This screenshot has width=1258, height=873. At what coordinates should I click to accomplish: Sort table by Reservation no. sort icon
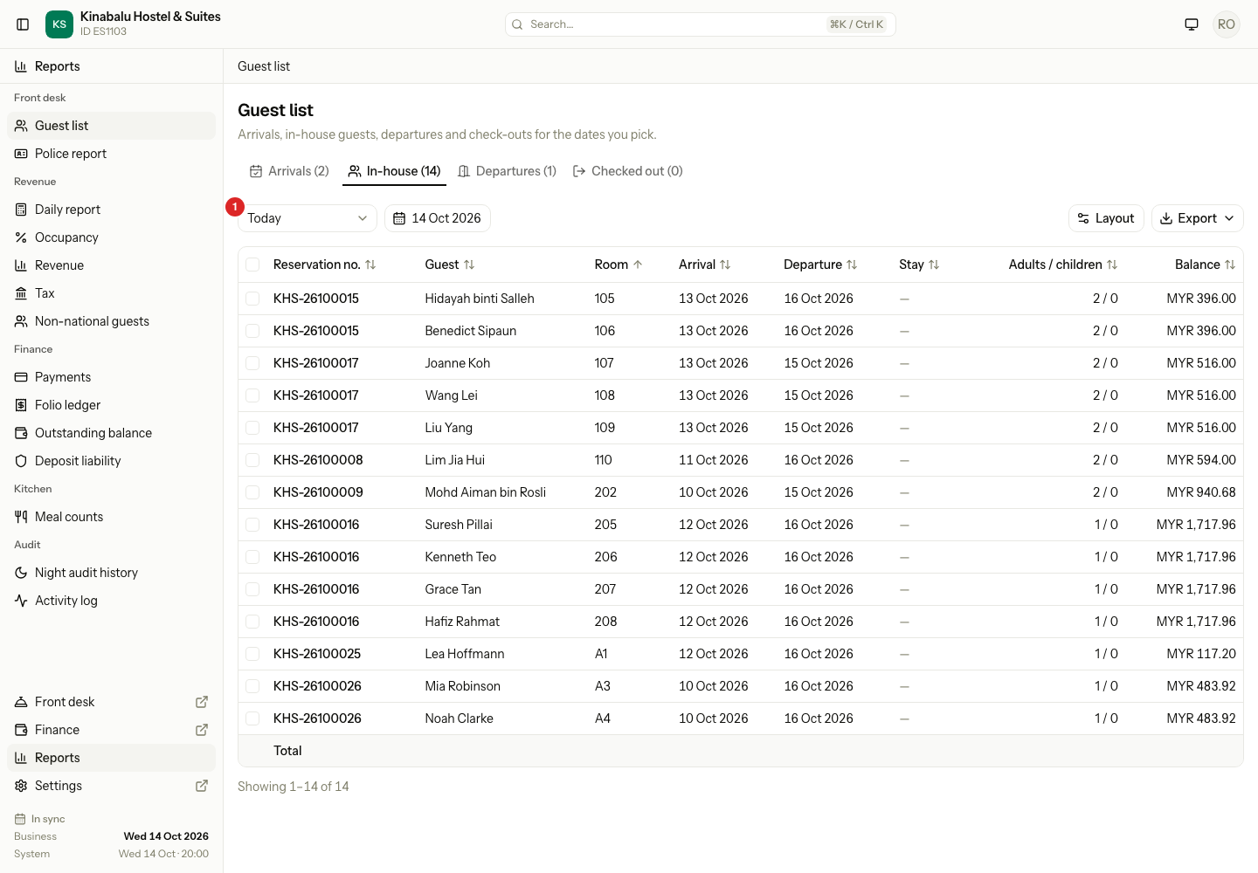point(370,265)
